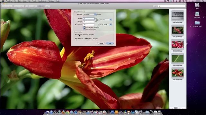This screenshot has height=115, width=206.
Task: Launch Illustrator from the Dock
Action: tap(117, 112)
